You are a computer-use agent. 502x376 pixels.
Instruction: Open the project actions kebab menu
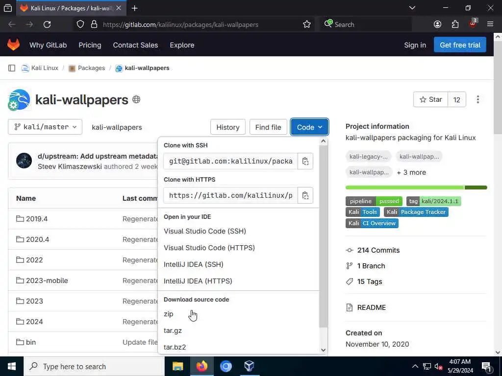(477, 99)
